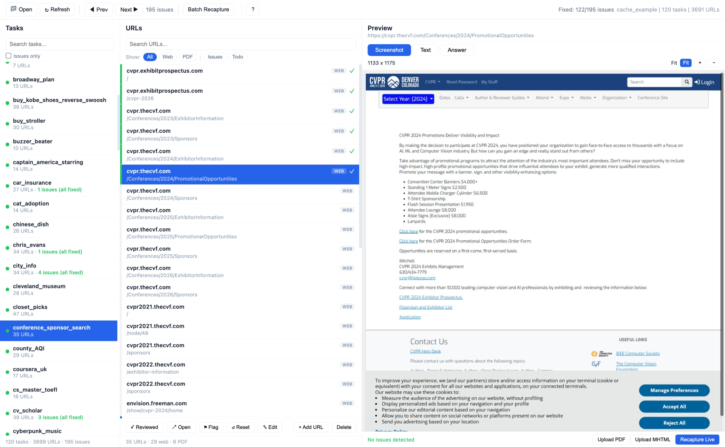This screenshot has width=725, height=447.
Task: Click the cvpr@hallexpo.com email link
Action: click(417, 278)
